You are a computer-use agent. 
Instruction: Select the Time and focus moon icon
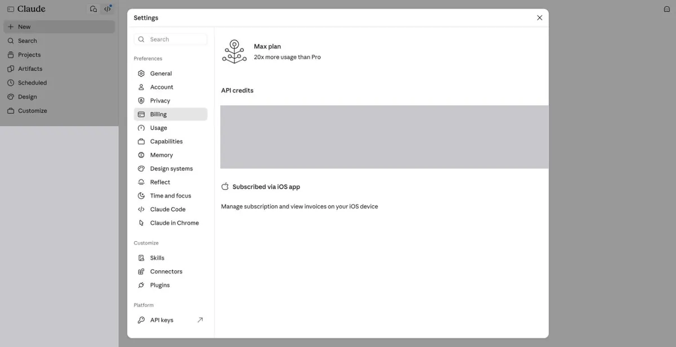[x=141, y=195]
